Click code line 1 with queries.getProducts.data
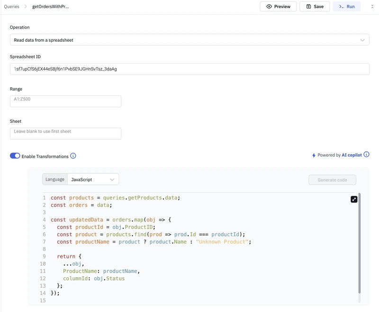The width and height of the screenshot is (379, 312). pyautogui.click(x=115, y=198)
